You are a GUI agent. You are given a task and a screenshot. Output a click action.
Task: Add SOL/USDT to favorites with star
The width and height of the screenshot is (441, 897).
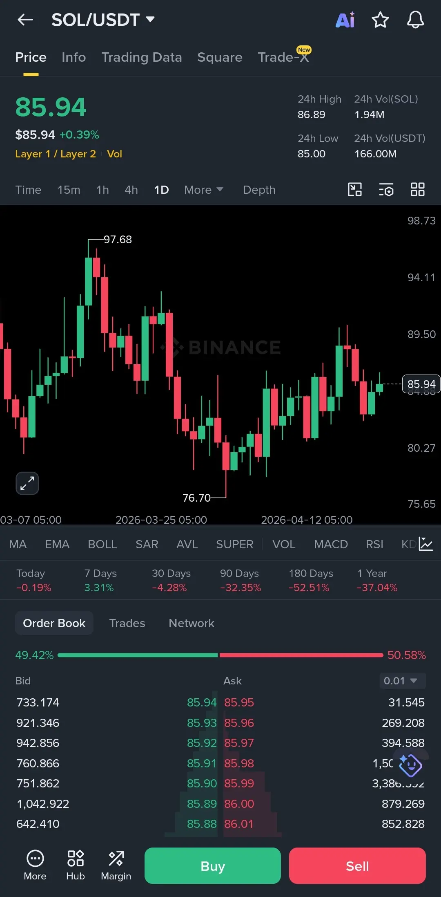pos(380,20)
